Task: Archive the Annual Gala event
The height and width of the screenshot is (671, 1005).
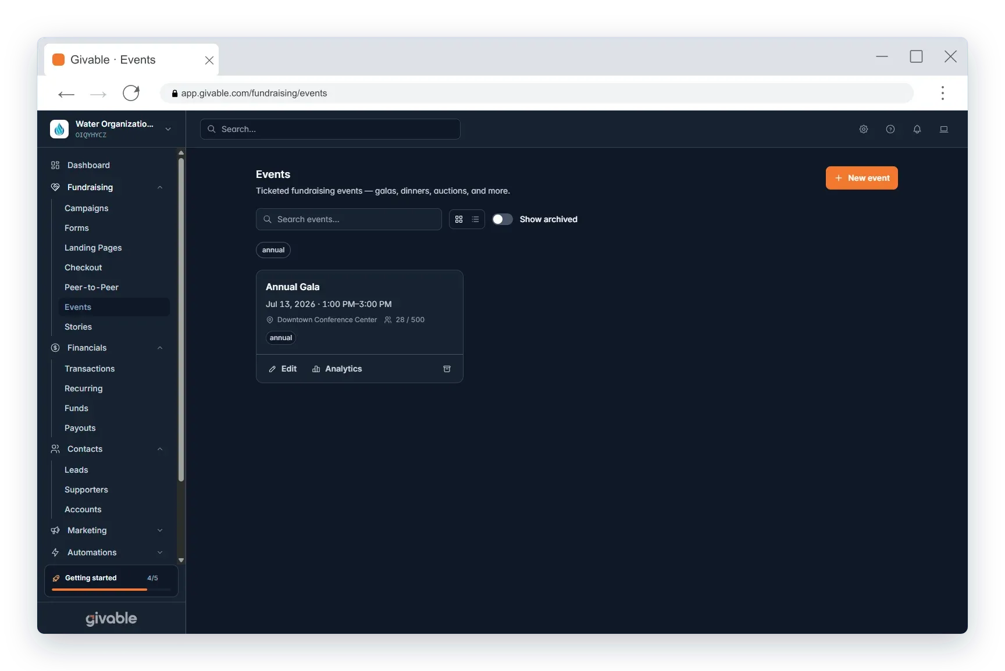Action: click(x=447, y=369)
